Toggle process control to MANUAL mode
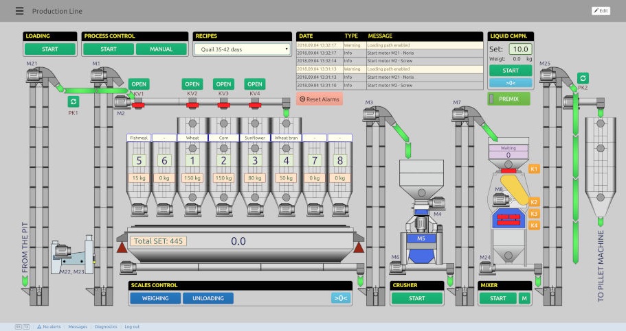 coord(161,49)
